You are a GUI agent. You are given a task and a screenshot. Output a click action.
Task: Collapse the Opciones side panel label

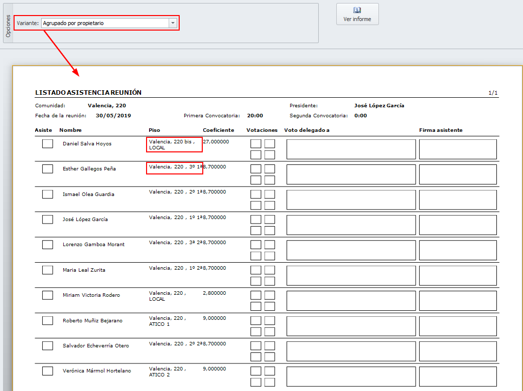[8, 26]
